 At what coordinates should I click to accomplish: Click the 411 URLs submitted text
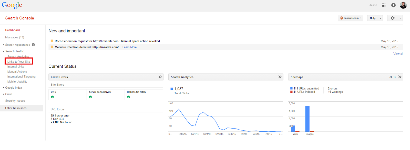pos(306,88)
